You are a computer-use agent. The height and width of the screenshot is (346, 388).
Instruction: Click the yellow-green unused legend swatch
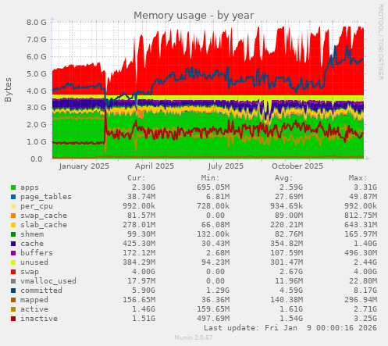(13, 262)
